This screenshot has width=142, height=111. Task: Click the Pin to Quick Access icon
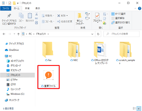pos(9,16)
